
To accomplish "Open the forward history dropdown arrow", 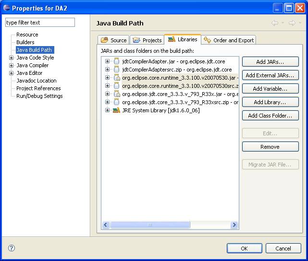I will tap(300, 23).
